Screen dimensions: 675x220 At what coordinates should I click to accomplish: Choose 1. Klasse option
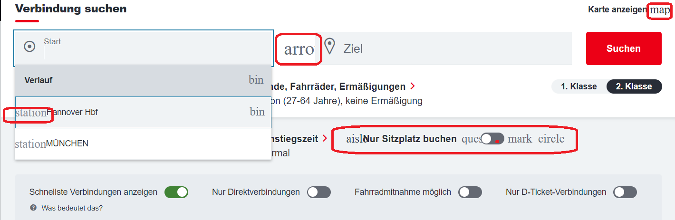579,86
